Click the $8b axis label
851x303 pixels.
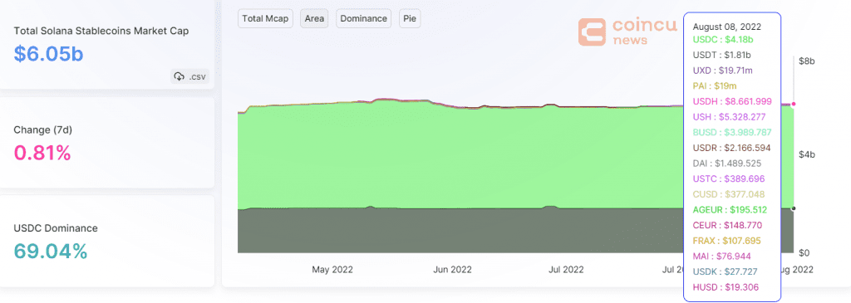(807, 61)
